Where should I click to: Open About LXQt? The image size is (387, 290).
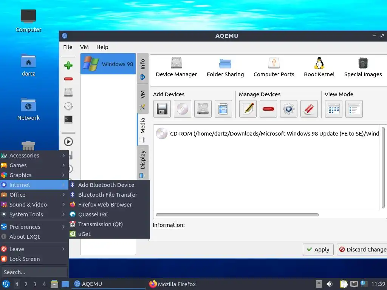(x=34, y=237)
